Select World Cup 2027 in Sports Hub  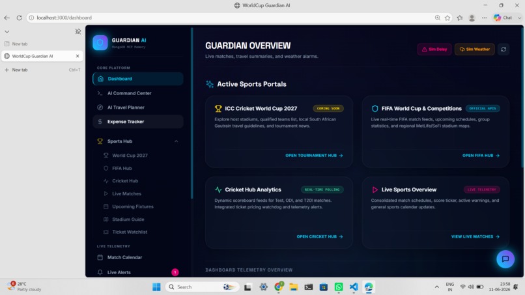click(130, 156)
